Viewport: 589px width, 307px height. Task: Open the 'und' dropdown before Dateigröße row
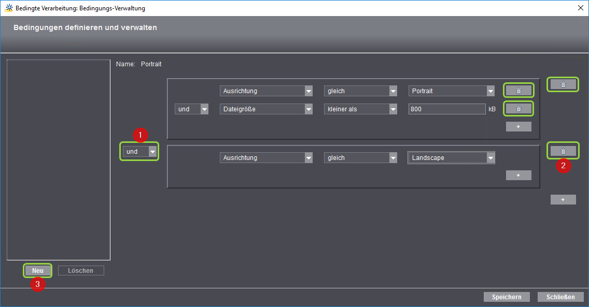click(191, 109)
